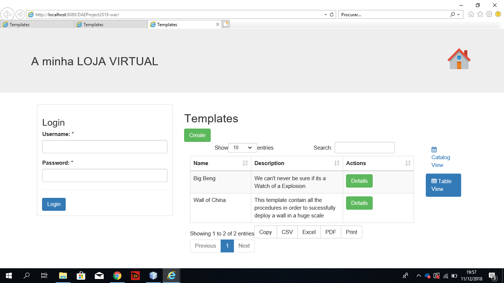The height and width of the screenshot is (283, 504).
Task: Launch Chrome from the taskbar
Action: tap(117, 275)
